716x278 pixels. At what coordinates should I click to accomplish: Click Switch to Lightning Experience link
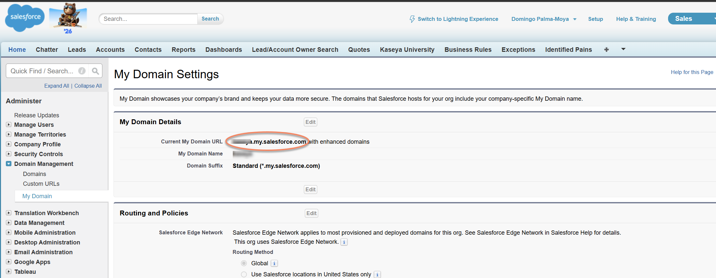coord(458,19)
